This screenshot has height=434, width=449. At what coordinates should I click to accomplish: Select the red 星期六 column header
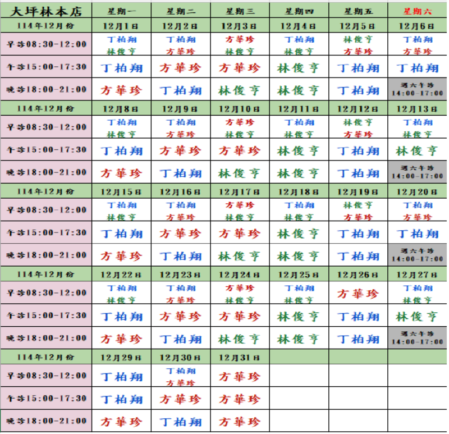click(x=418, y=10)
